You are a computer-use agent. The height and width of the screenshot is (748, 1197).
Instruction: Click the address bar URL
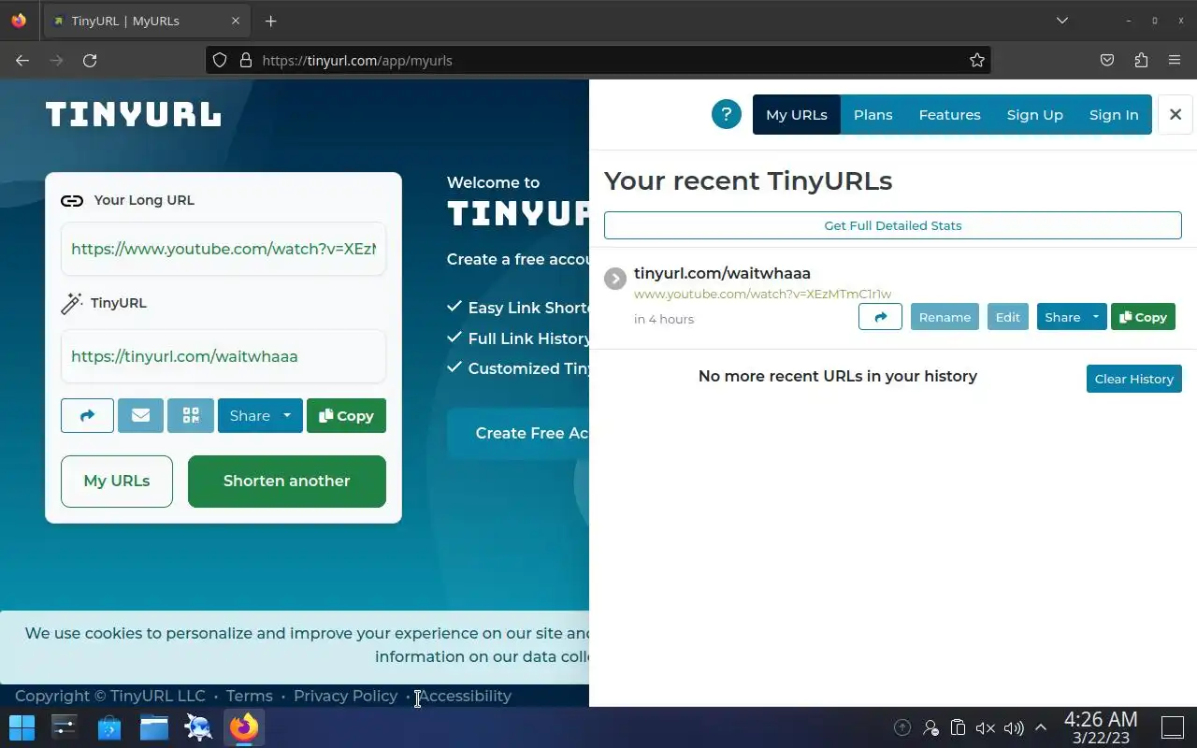pos(357,60)
